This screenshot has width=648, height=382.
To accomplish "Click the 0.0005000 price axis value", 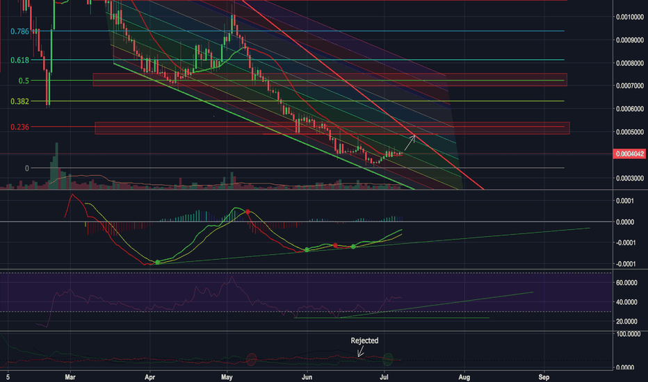I will tap(630, 132).
